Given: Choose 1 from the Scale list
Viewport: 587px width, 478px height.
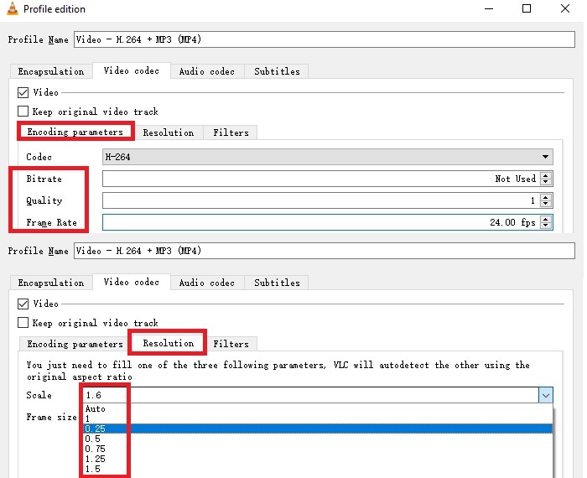Looking at the screenshot, I should (x=318, y=418).
